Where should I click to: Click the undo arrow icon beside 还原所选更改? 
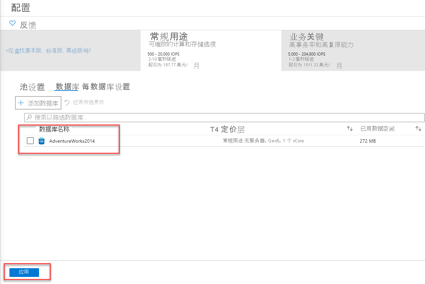pyautogui.click(x=67, y=102)
